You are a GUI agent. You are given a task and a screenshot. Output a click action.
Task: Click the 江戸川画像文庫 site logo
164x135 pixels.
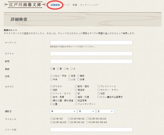(25, 5)
